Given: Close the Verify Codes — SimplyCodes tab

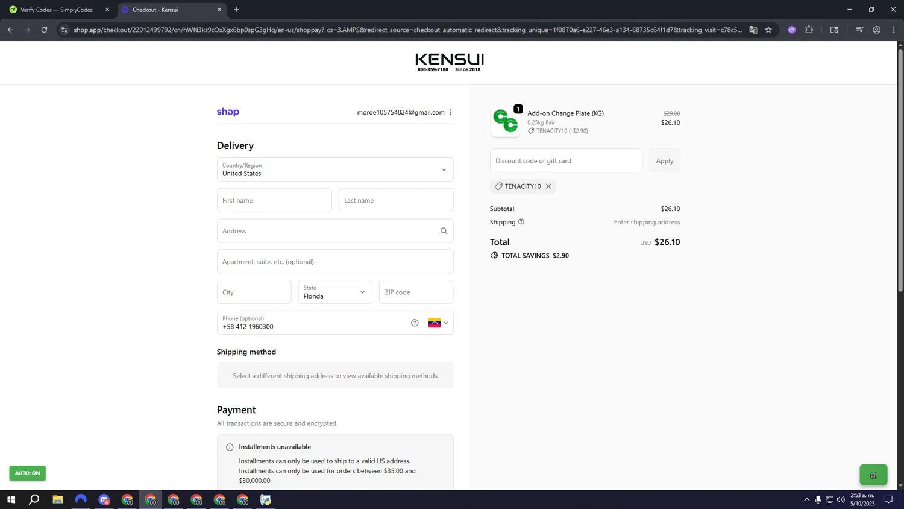Looking at the screenshot, I should click(x=107, y=10).
